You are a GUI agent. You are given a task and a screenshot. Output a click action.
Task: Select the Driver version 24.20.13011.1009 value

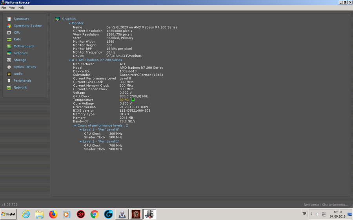(x=134, y=107)
